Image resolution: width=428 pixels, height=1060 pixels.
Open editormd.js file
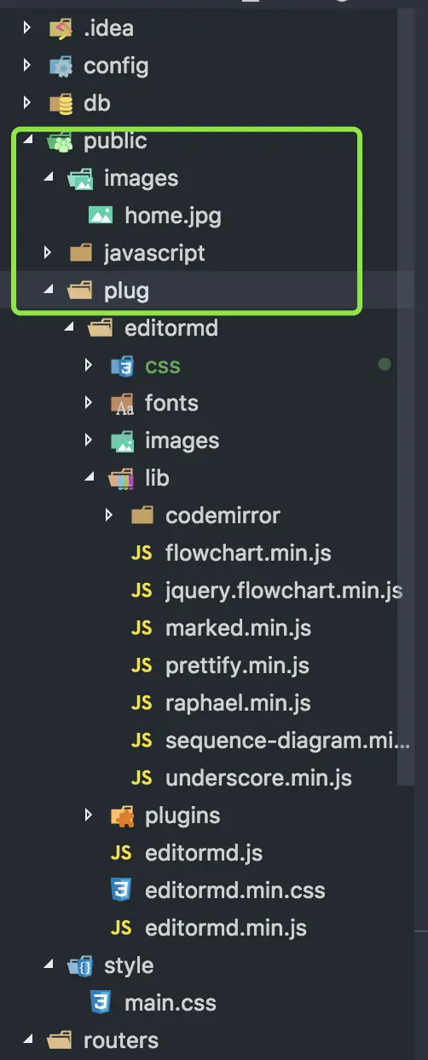[x=204, y=854]
